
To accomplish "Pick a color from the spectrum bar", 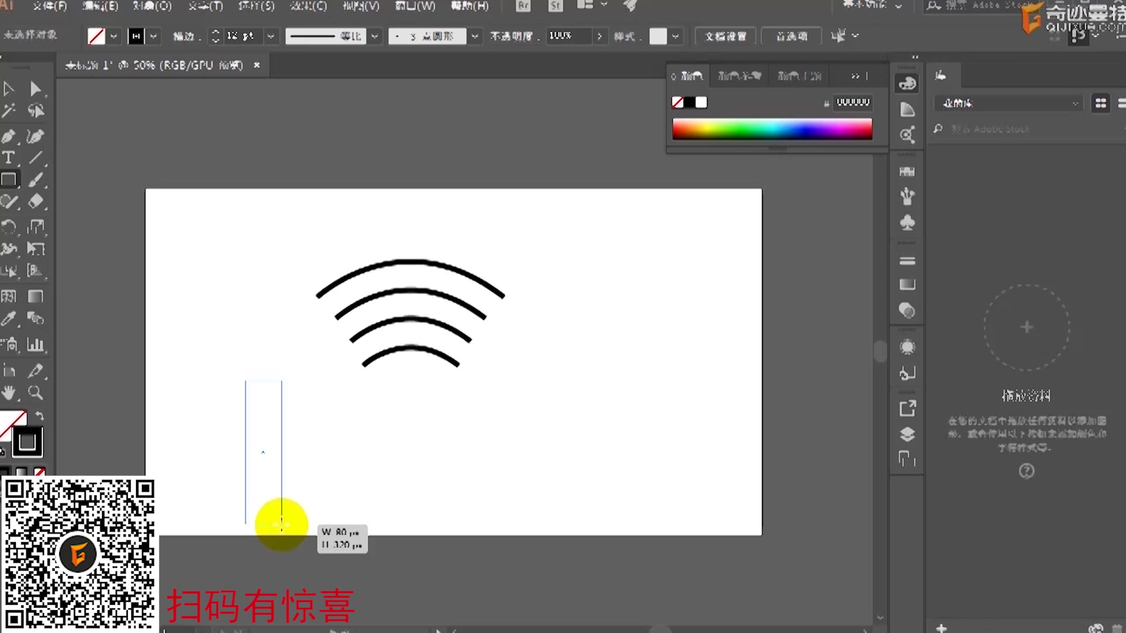I will (772, 128).
